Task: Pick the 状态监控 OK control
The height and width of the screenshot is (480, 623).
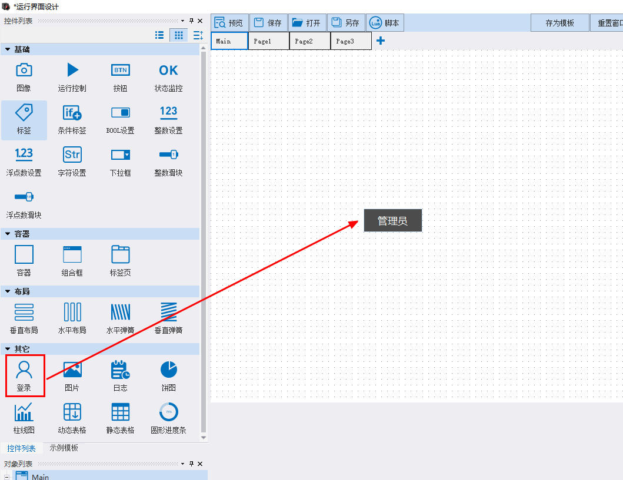Action: (168, 71)
